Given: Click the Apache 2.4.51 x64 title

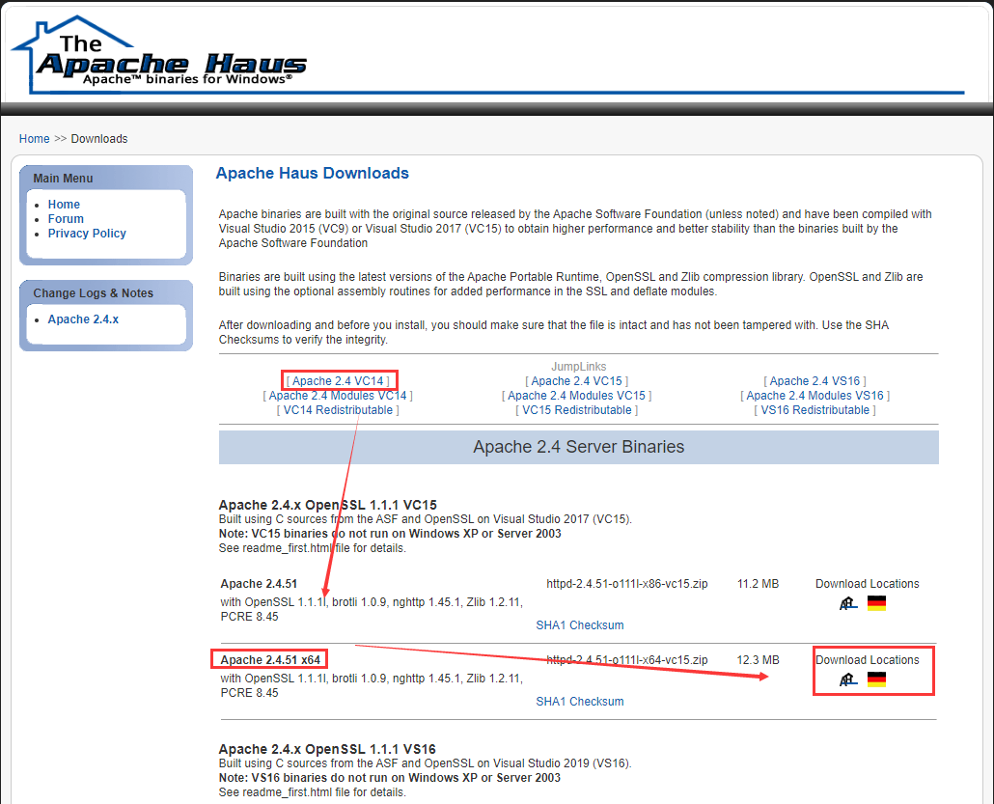Looking at the screenshot, I should [270, 660].
